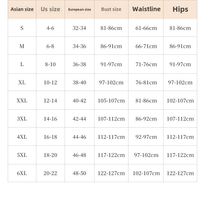Select the XL size cell
The image size is (205, 203).
pyautogui.click(x=22, y=82)
